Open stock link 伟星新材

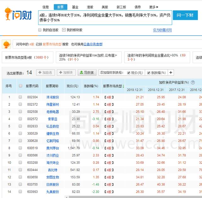pyautogui.click(x=53, y=104)
